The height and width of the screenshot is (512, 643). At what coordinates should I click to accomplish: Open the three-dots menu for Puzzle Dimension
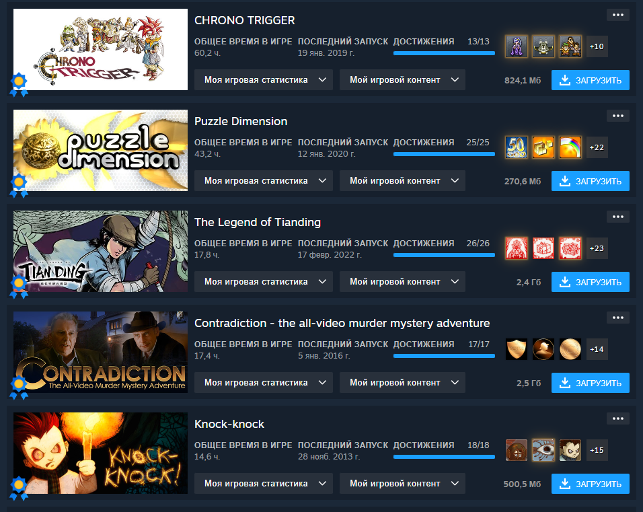(x=618, y=116)
